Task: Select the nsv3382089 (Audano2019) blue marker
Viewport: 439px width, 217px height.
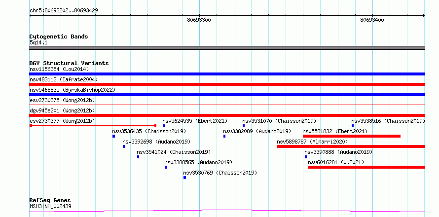Action: tap(224, 136)
